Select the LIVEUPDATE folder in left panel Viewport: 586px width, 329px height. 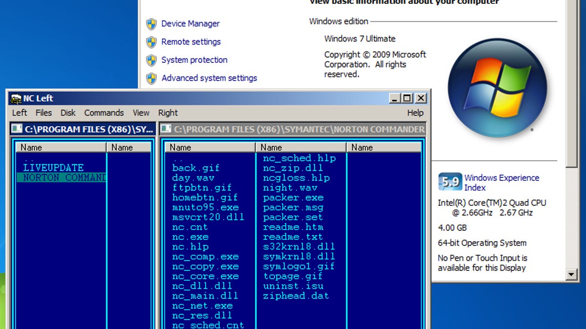(x=53, y=168)
